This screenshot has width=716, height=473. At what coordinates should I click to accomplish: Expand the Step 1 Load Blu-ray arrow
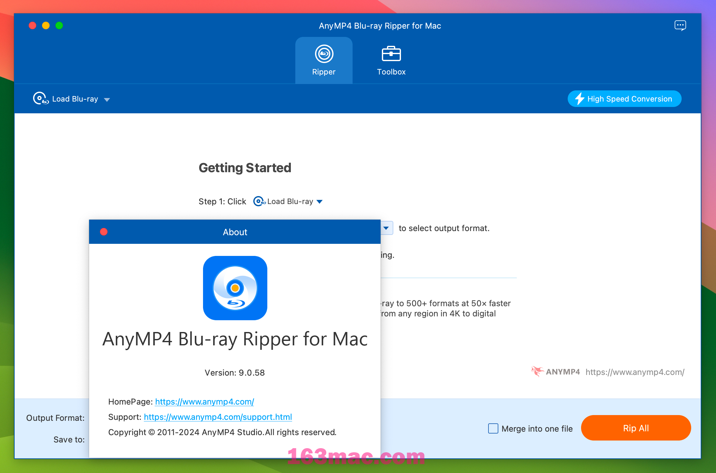coord(320,202)
